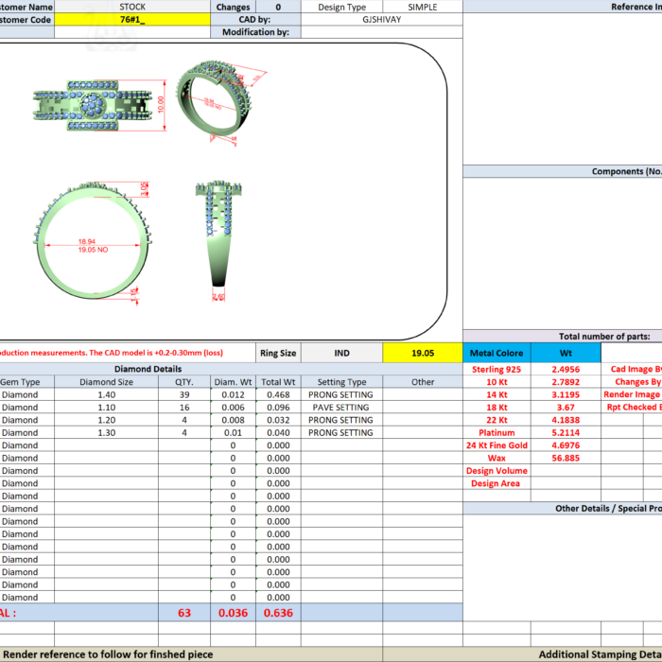
Task: Select the Metal Colore blue header
Action: click(x=496, y=353)
